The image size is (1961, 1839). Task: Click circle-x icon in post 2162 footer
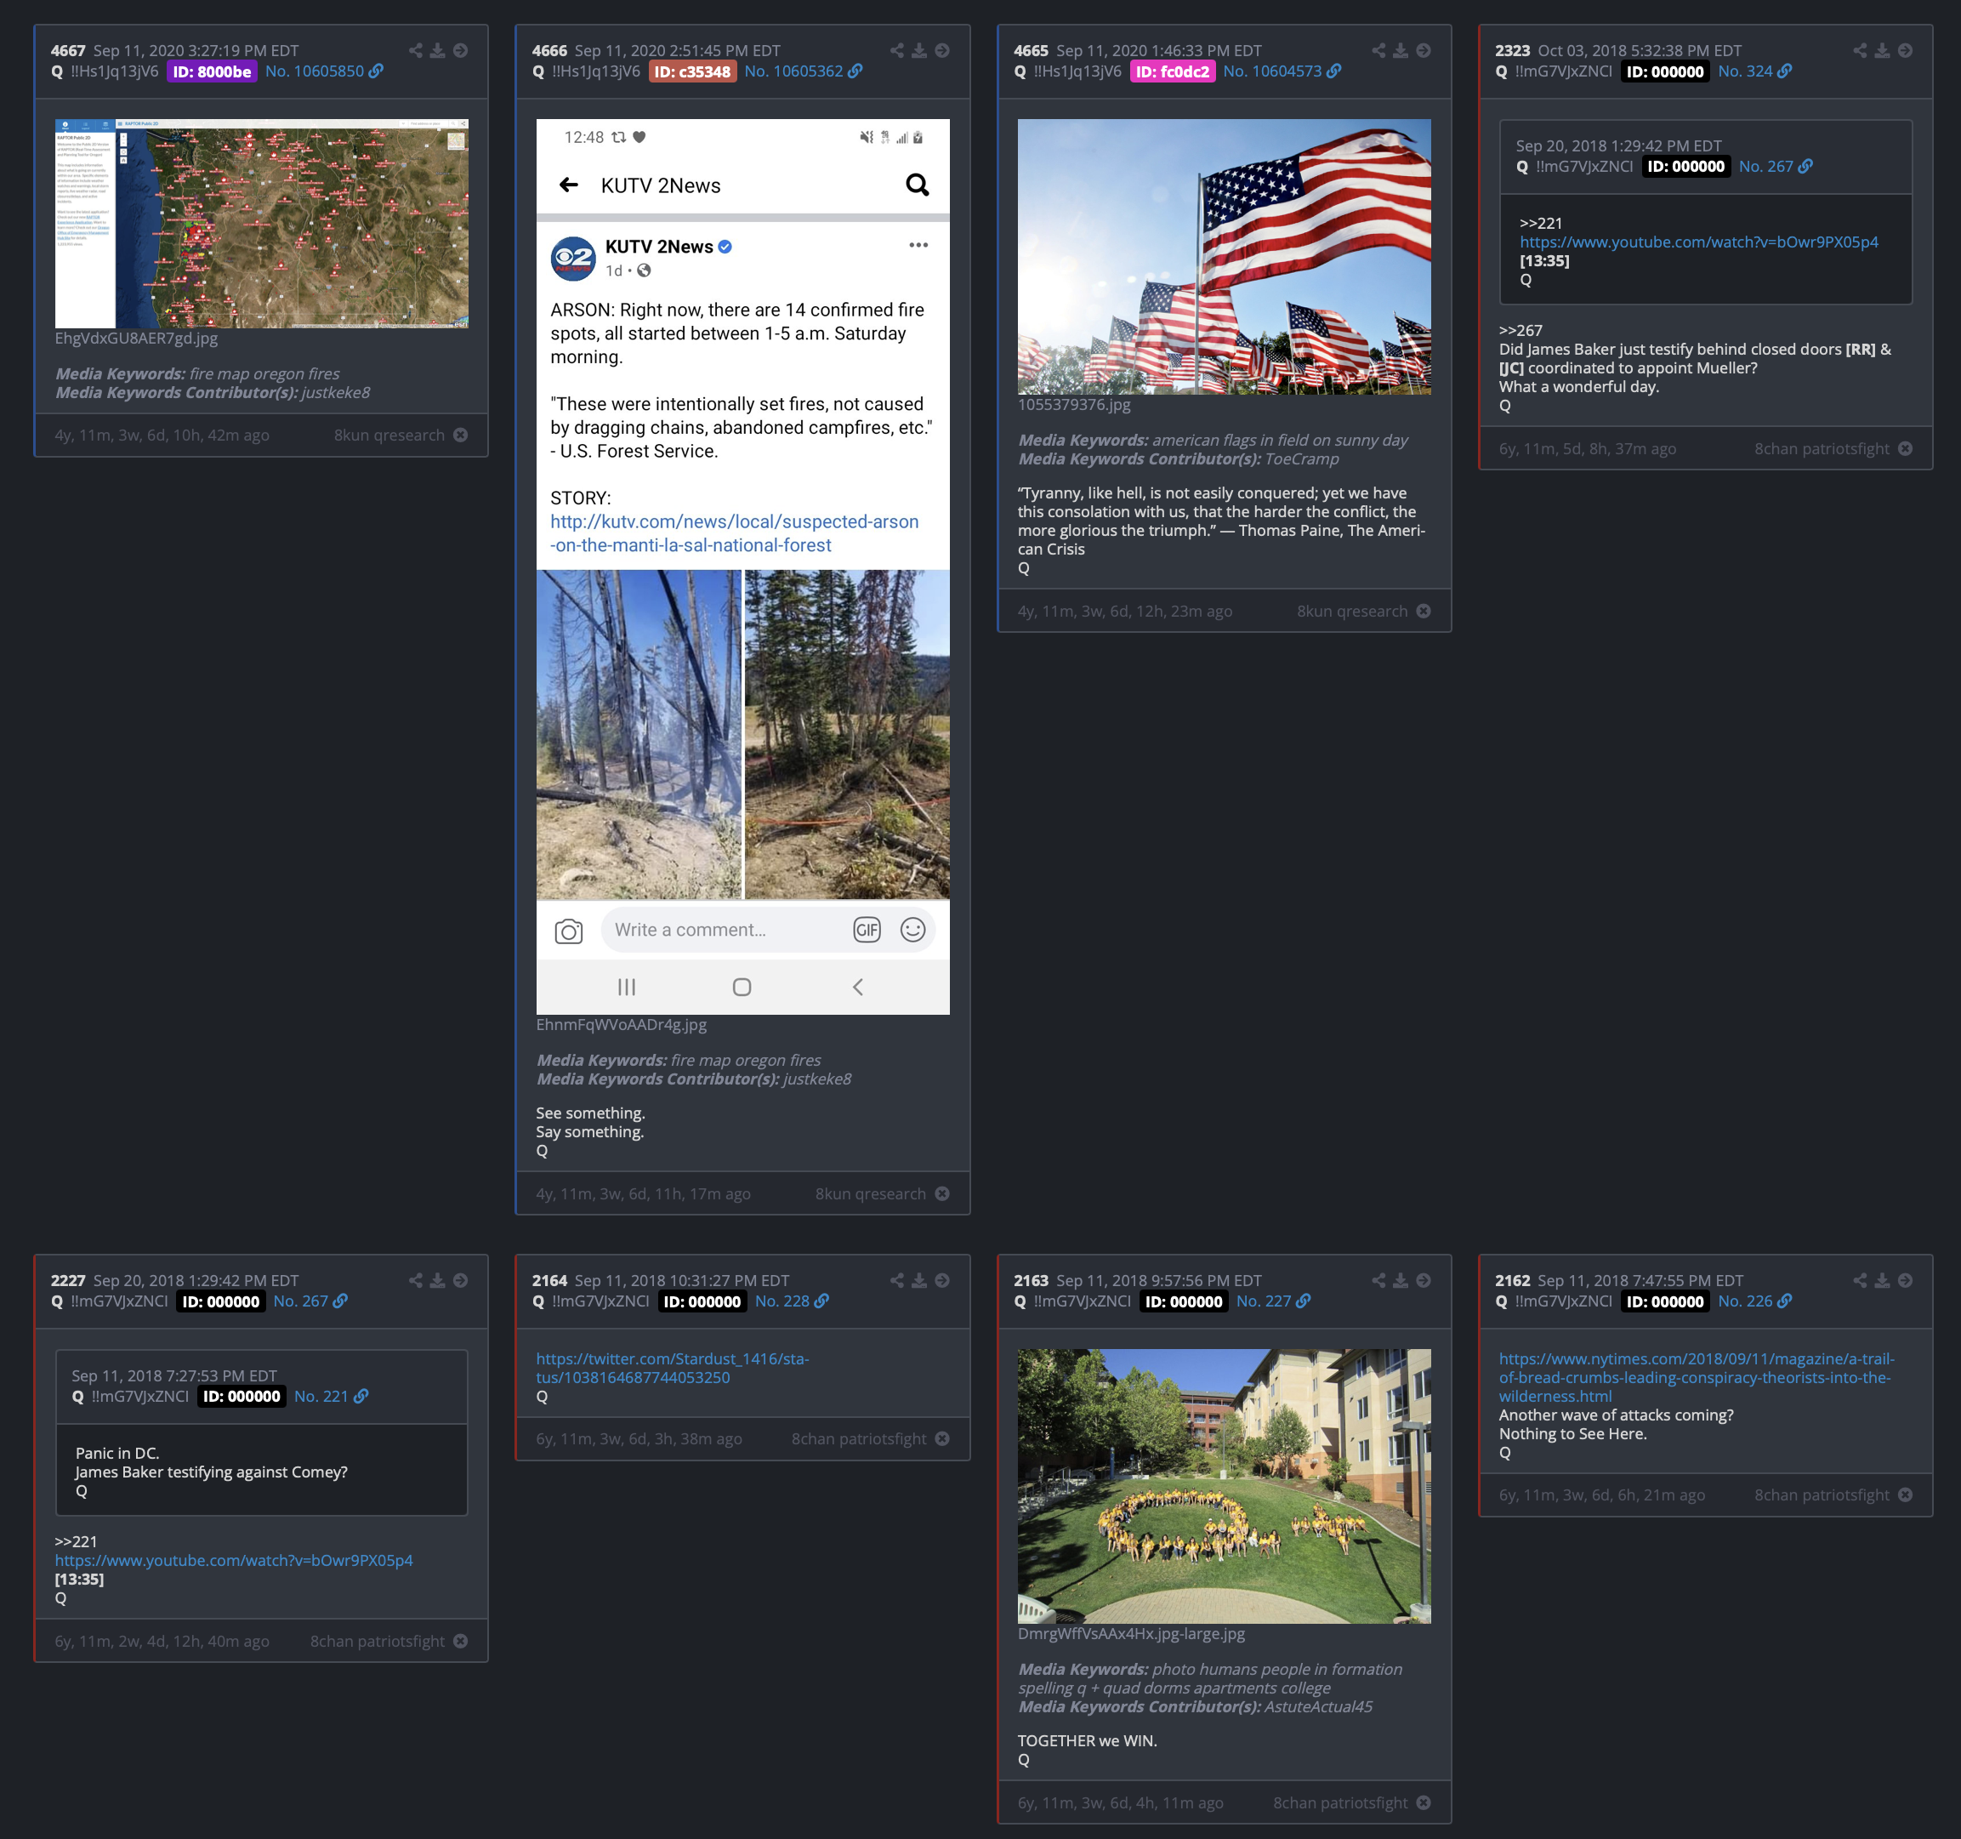(1905, 1495)
